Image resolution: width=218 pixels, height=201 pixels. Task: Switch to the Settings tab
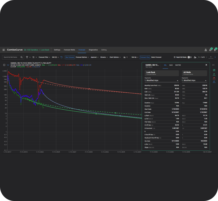coord(57,50)
